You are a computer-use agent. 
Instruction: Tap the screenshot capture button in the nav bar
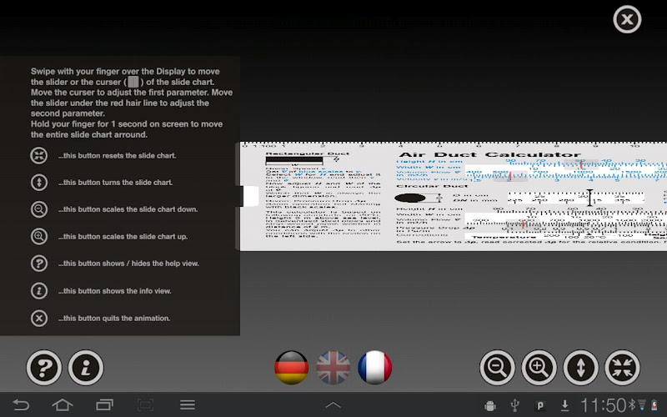pyautogui.click(x=145, y=404)
